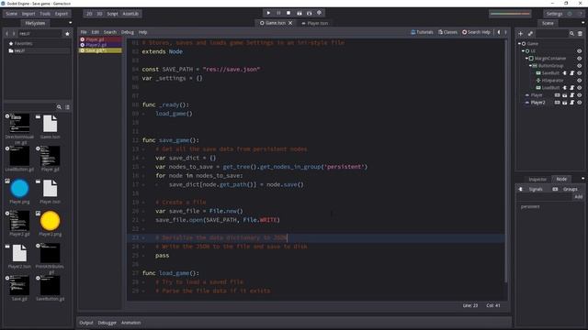The height and width of the screenshot is (330, 588).
Task: Go forward in FileSystem history
Action: 14,34
